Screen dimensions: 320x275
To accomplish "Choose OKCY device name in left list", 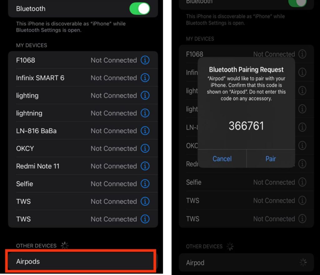I will [x=25, y=148].
